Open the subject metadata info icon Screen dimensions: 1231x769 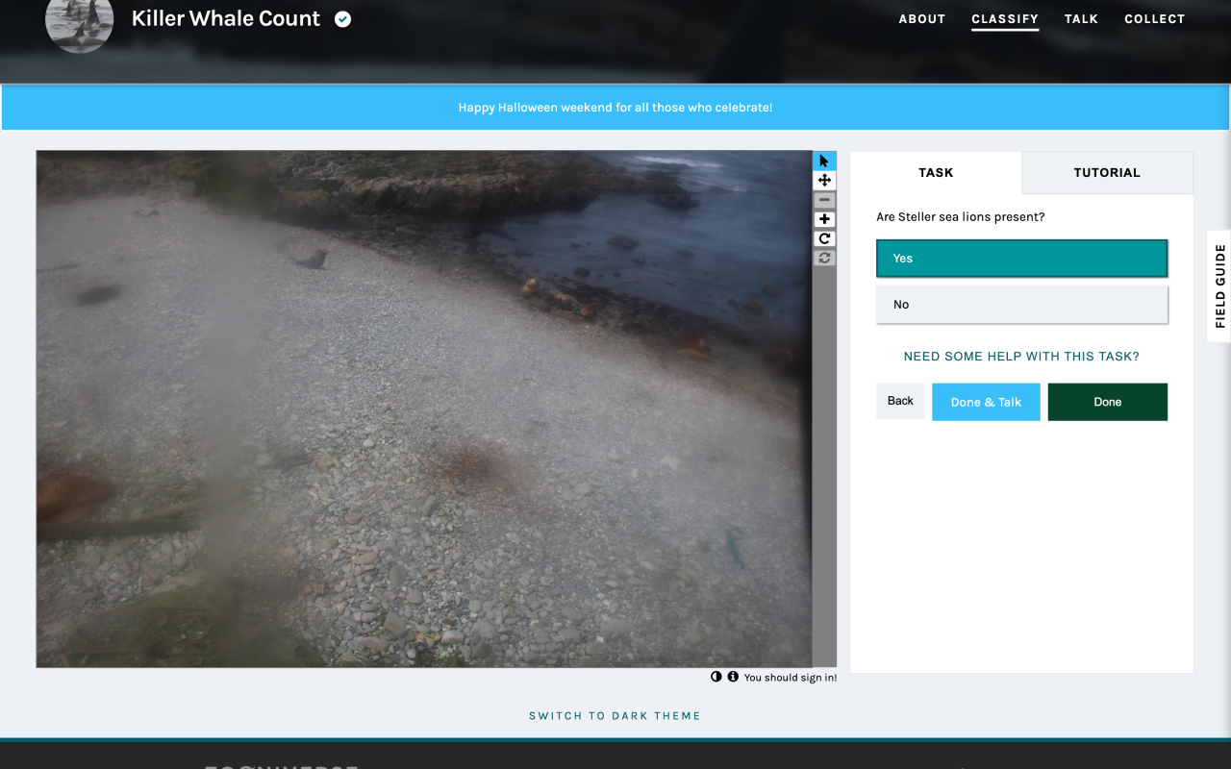coord(733,677)
